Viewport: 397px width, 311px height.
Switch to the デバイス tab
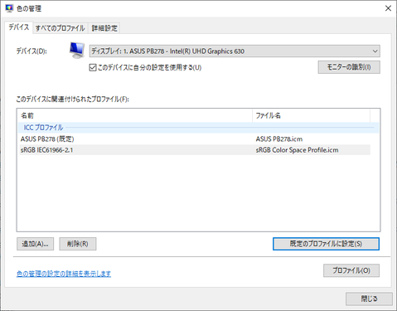tap(19, 27)
